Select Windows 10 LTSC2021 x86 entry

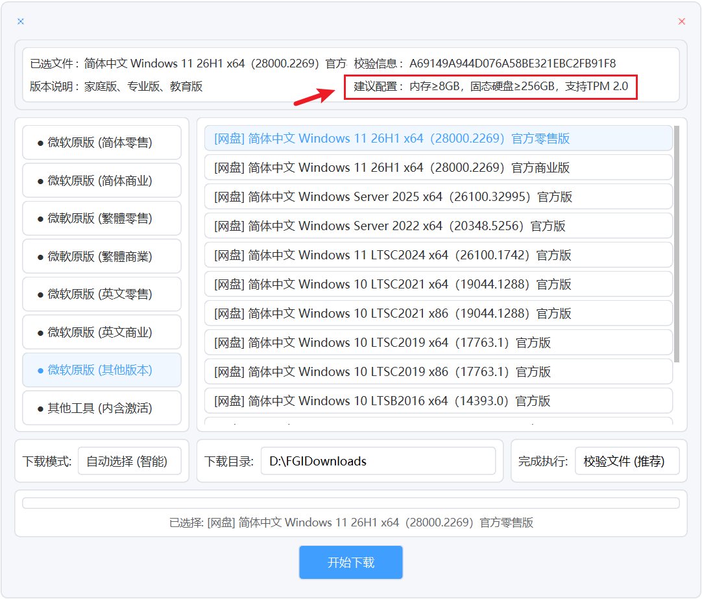[439, 313]
